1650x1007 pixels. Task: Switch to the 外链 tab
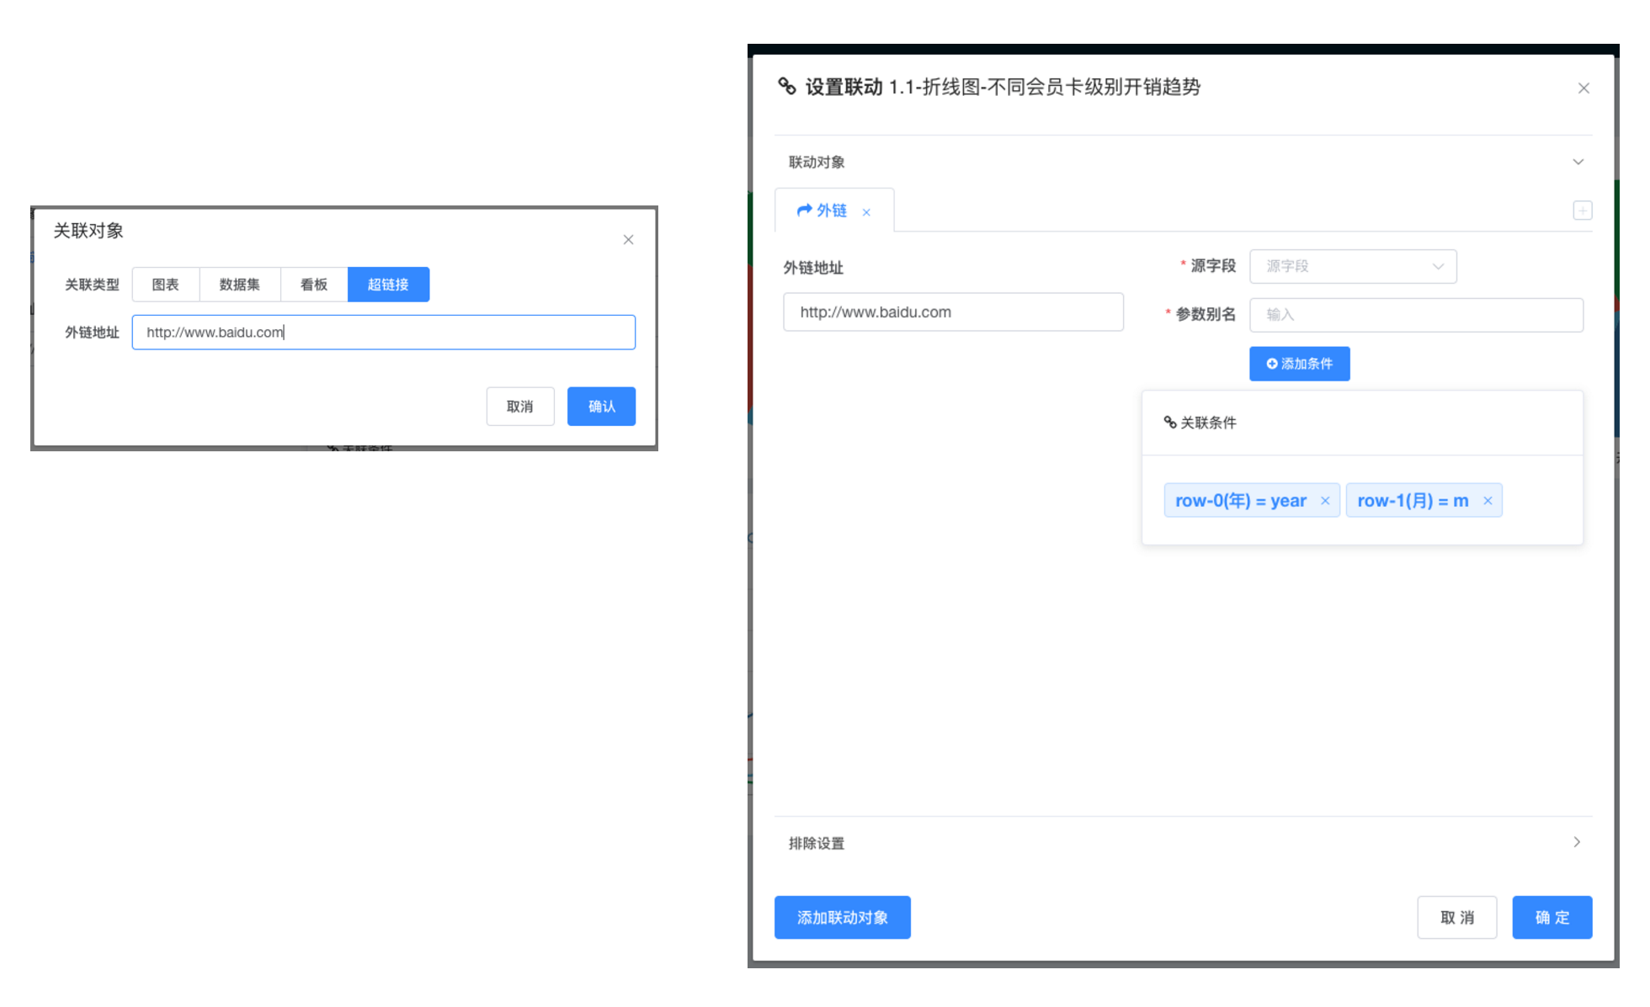pyautogui.click(x=822, y=210)
